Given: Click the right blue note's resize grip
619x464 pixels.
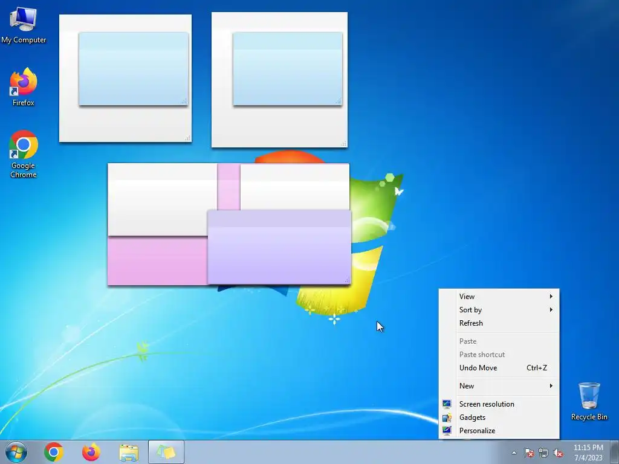Looking at the screenshot, I should [338, 101].
